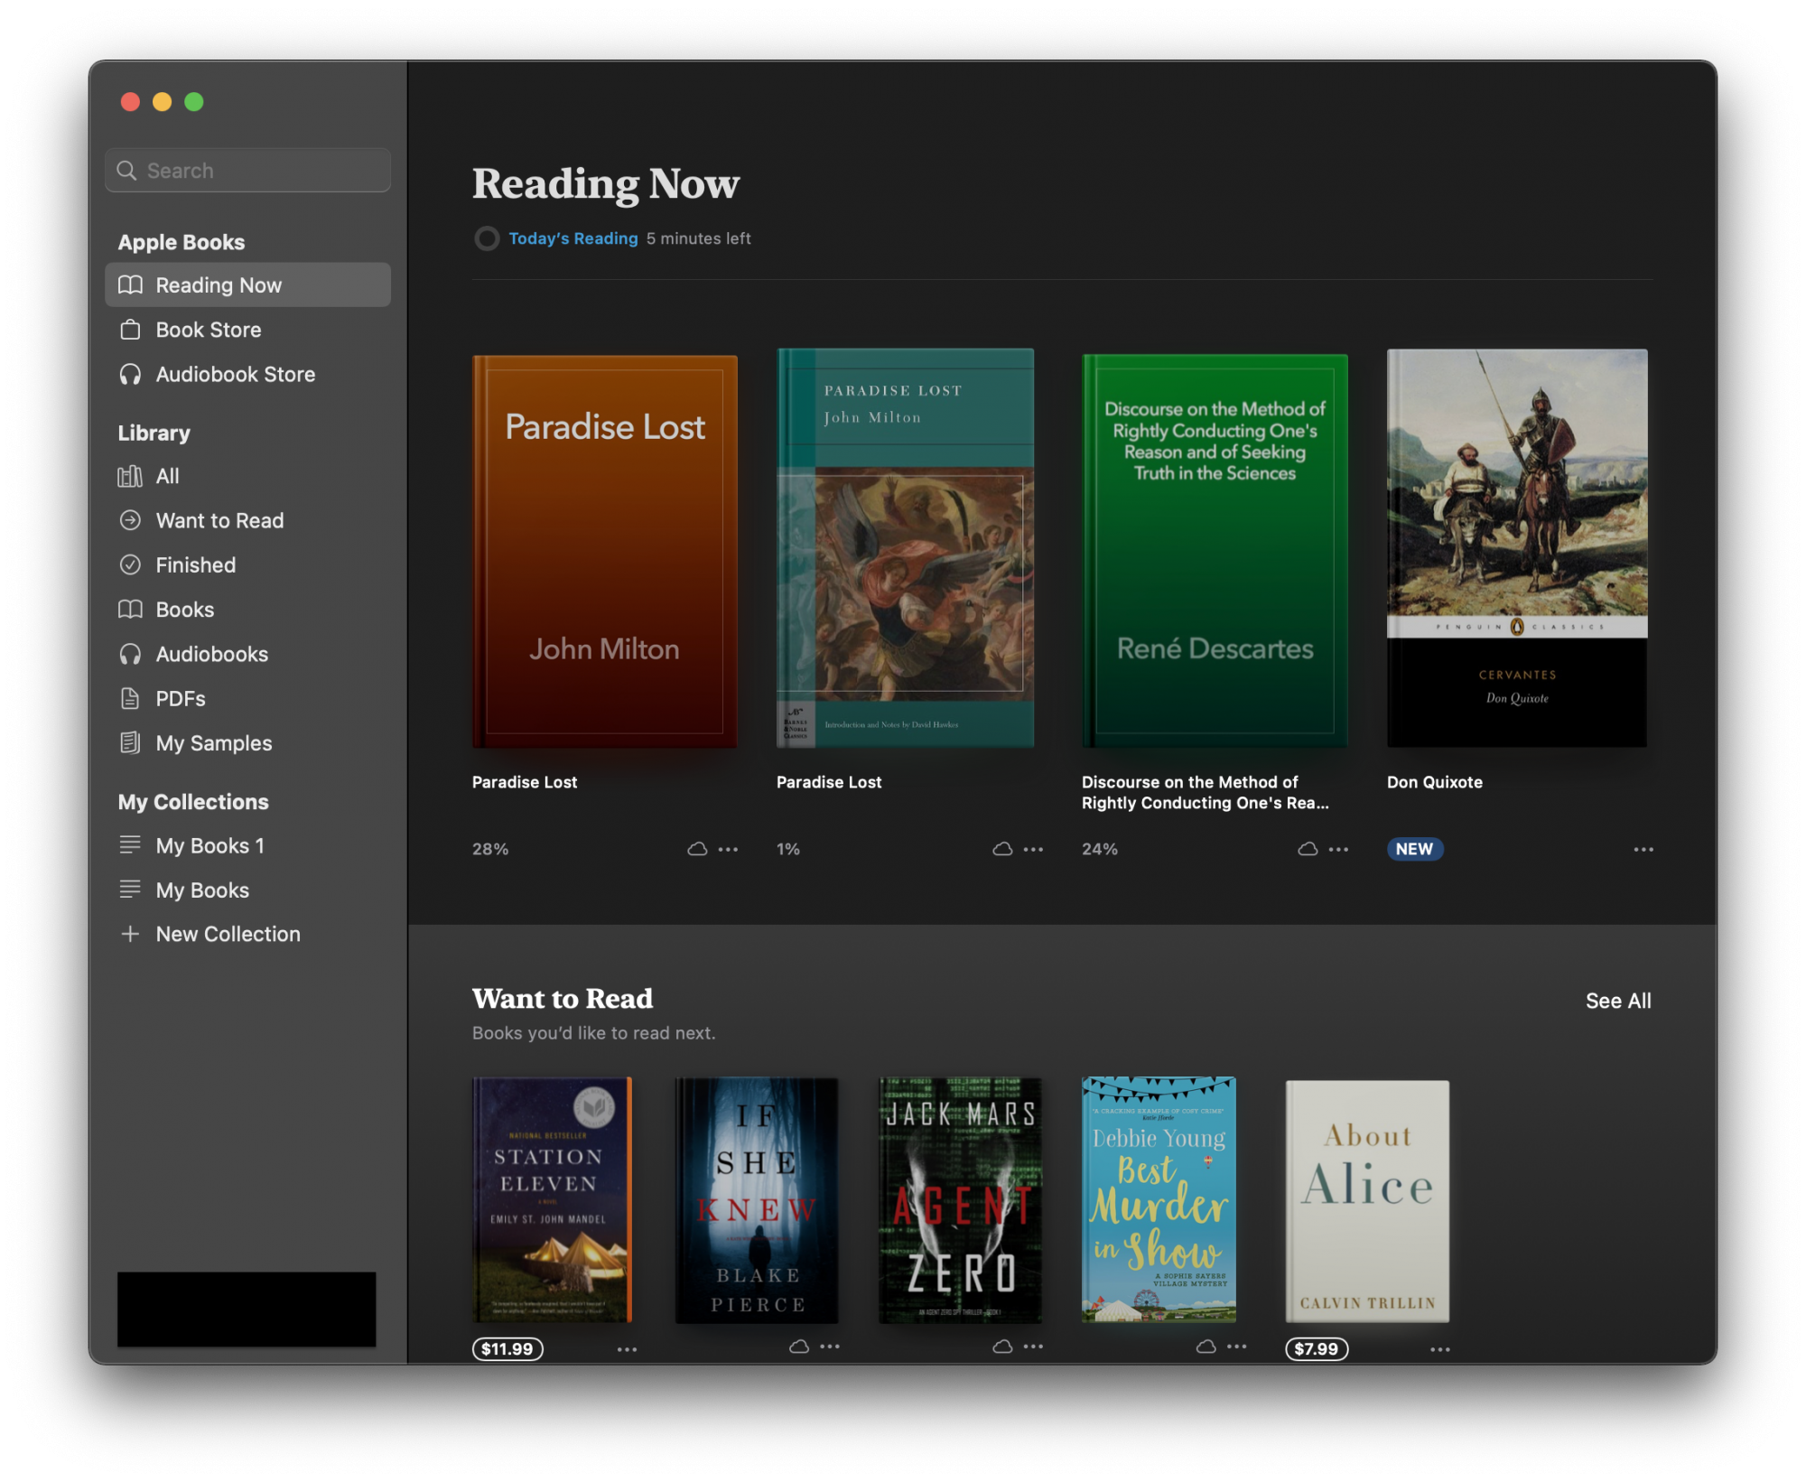Click cloud icon under Agent Zero

tap(1002, 1347)
